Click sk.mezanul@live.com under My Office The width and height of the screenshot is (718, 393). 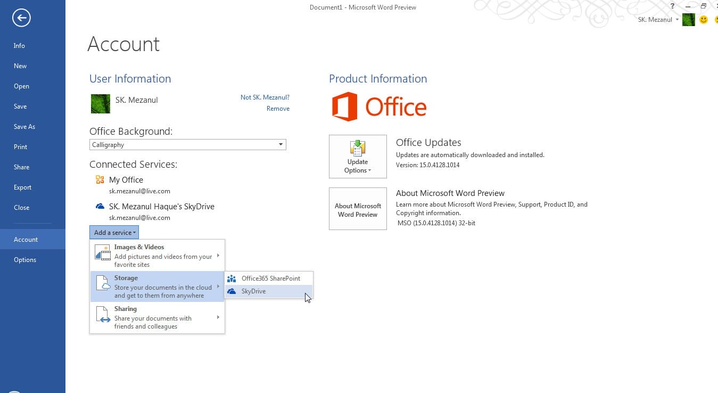(139, 191)
